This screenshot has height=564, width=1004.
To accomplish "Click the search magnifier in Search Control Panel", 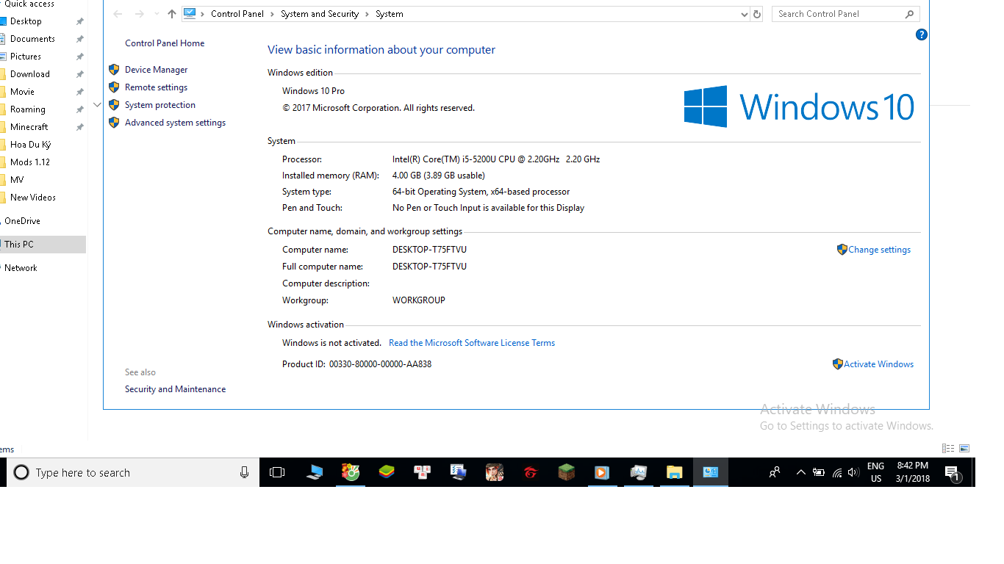I will pyautogui.click(x=909, y=14).
